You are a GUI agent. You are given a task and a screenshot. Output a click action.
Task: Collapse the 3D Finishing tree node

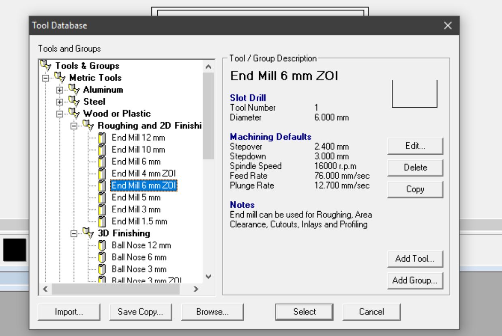tap(74, 233)
